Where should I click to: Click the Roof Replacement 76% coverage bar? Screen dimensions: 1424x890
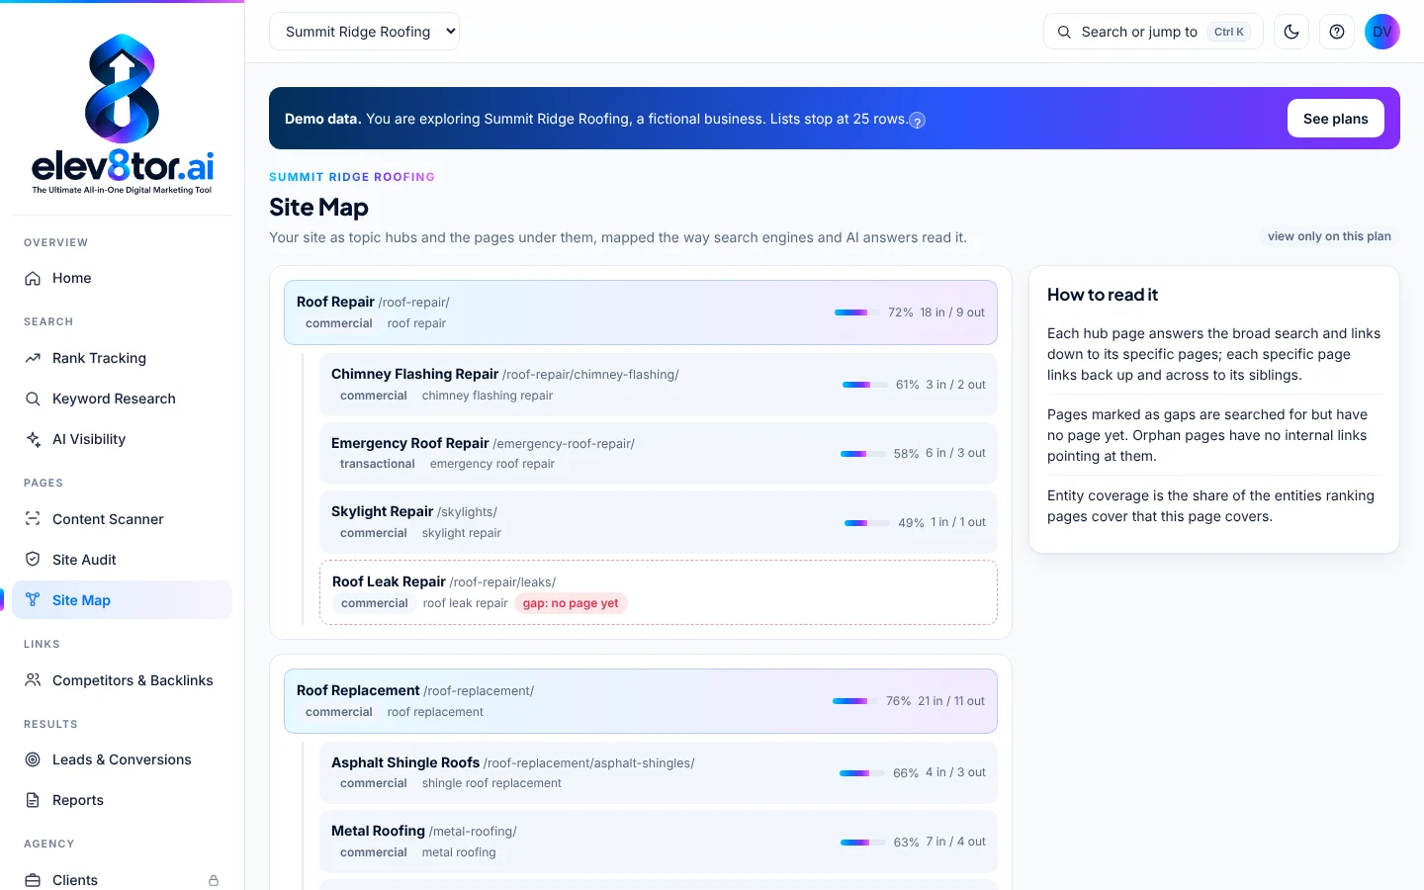(855, 701)
